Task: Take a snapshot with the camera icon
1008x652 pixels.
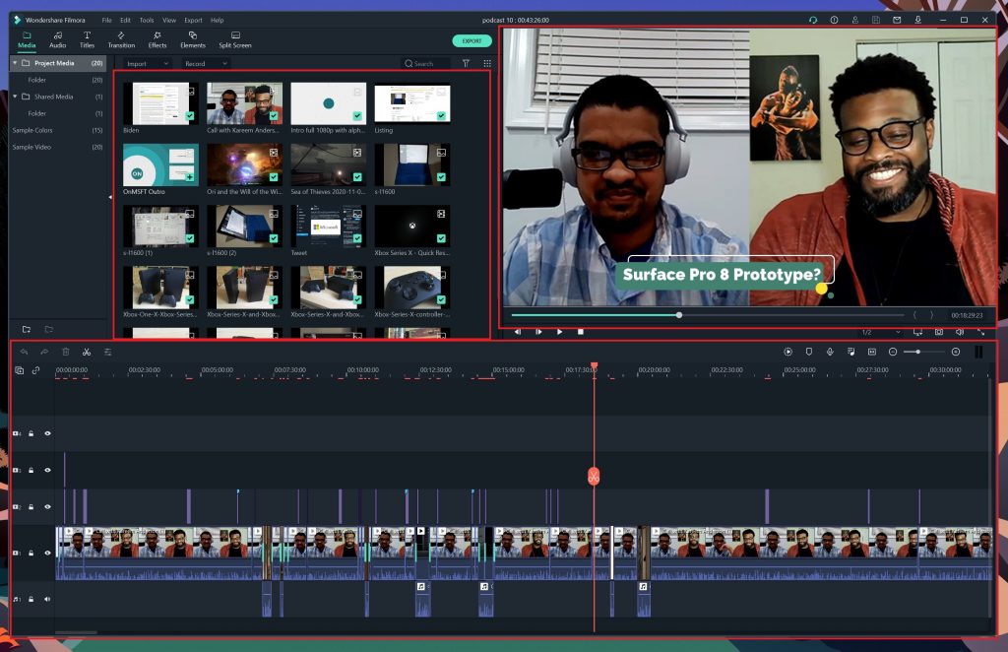Action: [939, 332]
